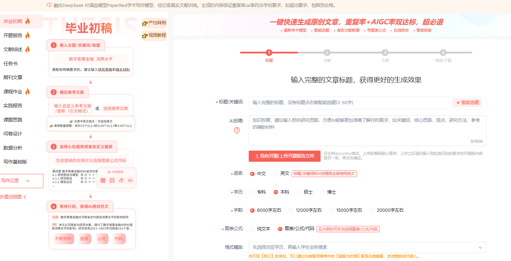
Task: Click the help question-mark icon under AI投喂
Action: [237, 130]
